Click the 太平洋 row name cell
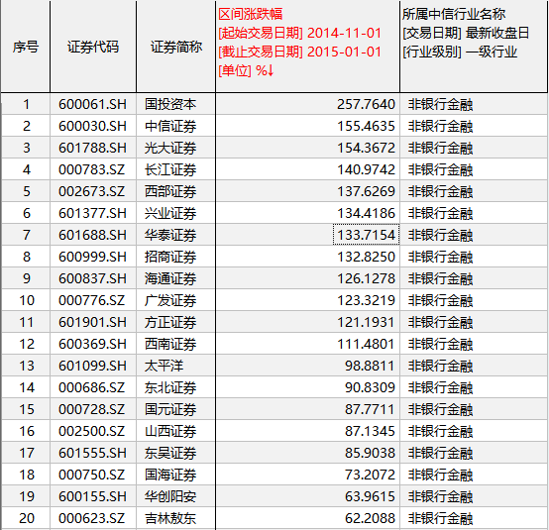 point(175,366)
